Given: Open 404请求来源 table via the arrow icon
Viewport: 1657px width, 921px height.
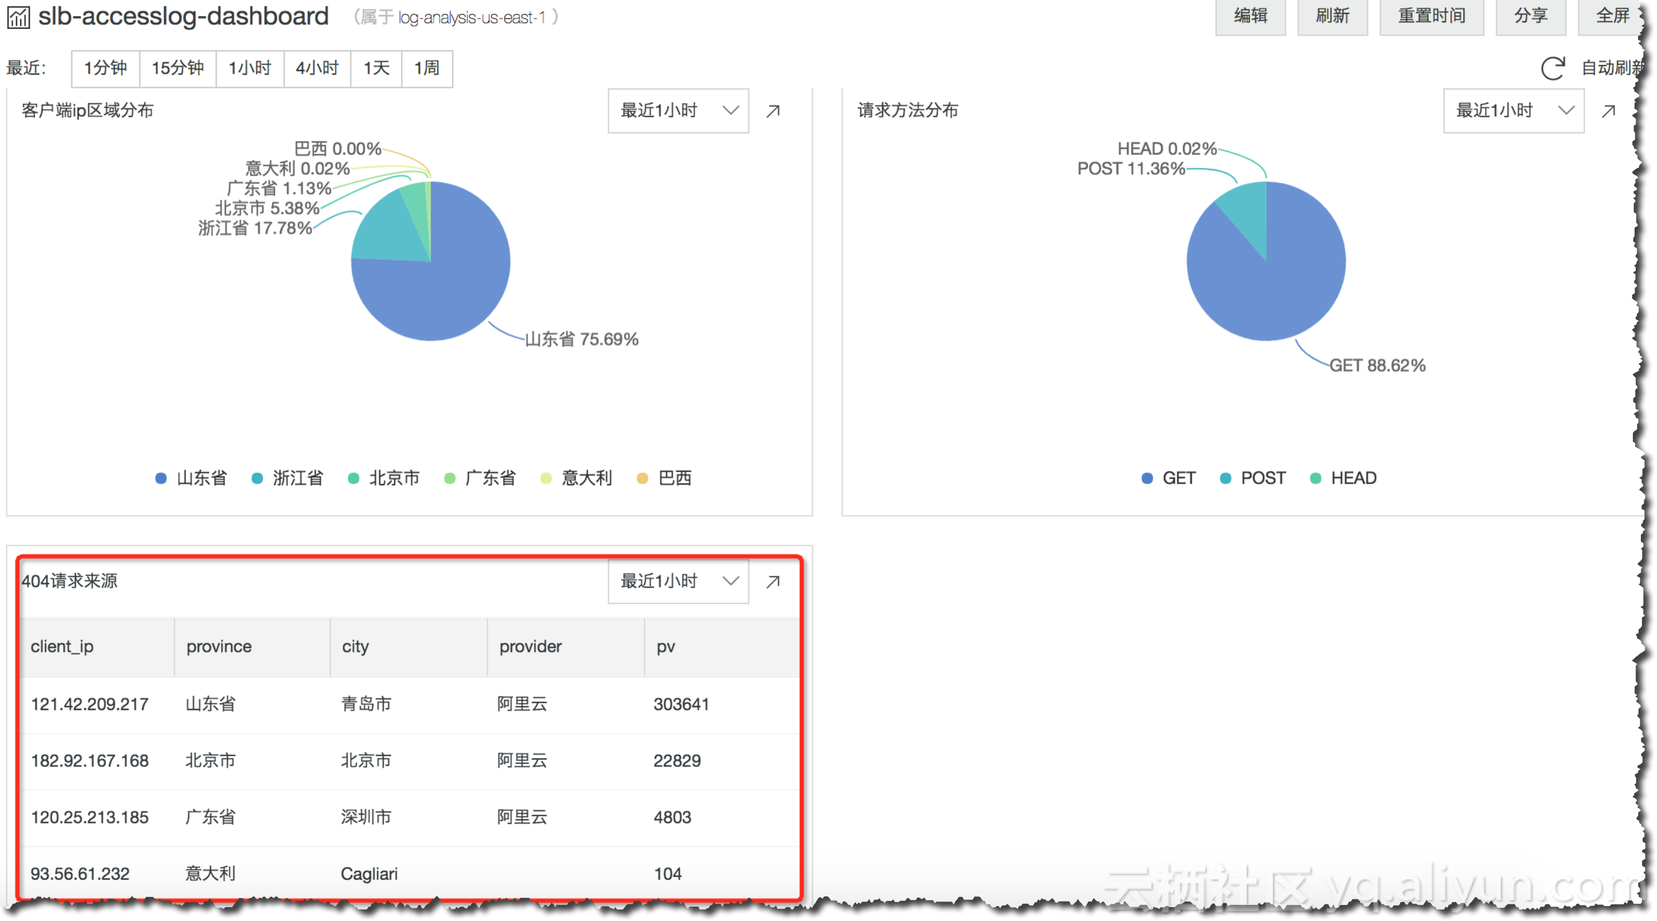Looking at the screenshot, I should coord(773,581).
